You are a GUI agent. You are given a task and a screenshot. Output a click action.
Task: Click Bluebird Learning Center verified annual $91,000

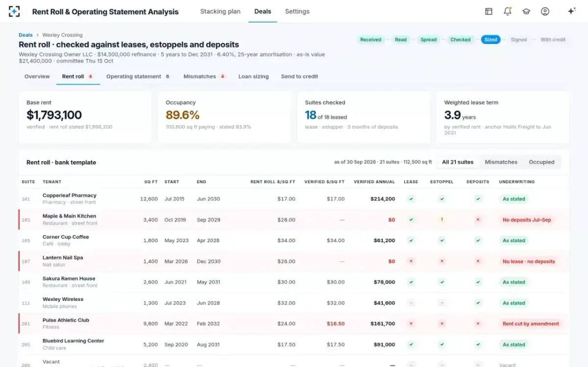[x=384, y=344]
